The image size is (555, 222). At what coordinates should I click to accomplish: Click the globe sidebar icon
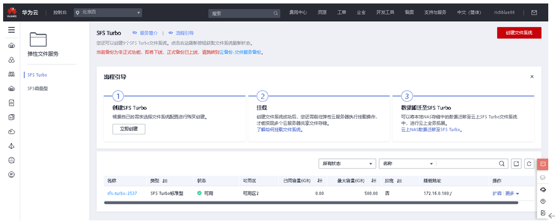click(x=11, y=160)
